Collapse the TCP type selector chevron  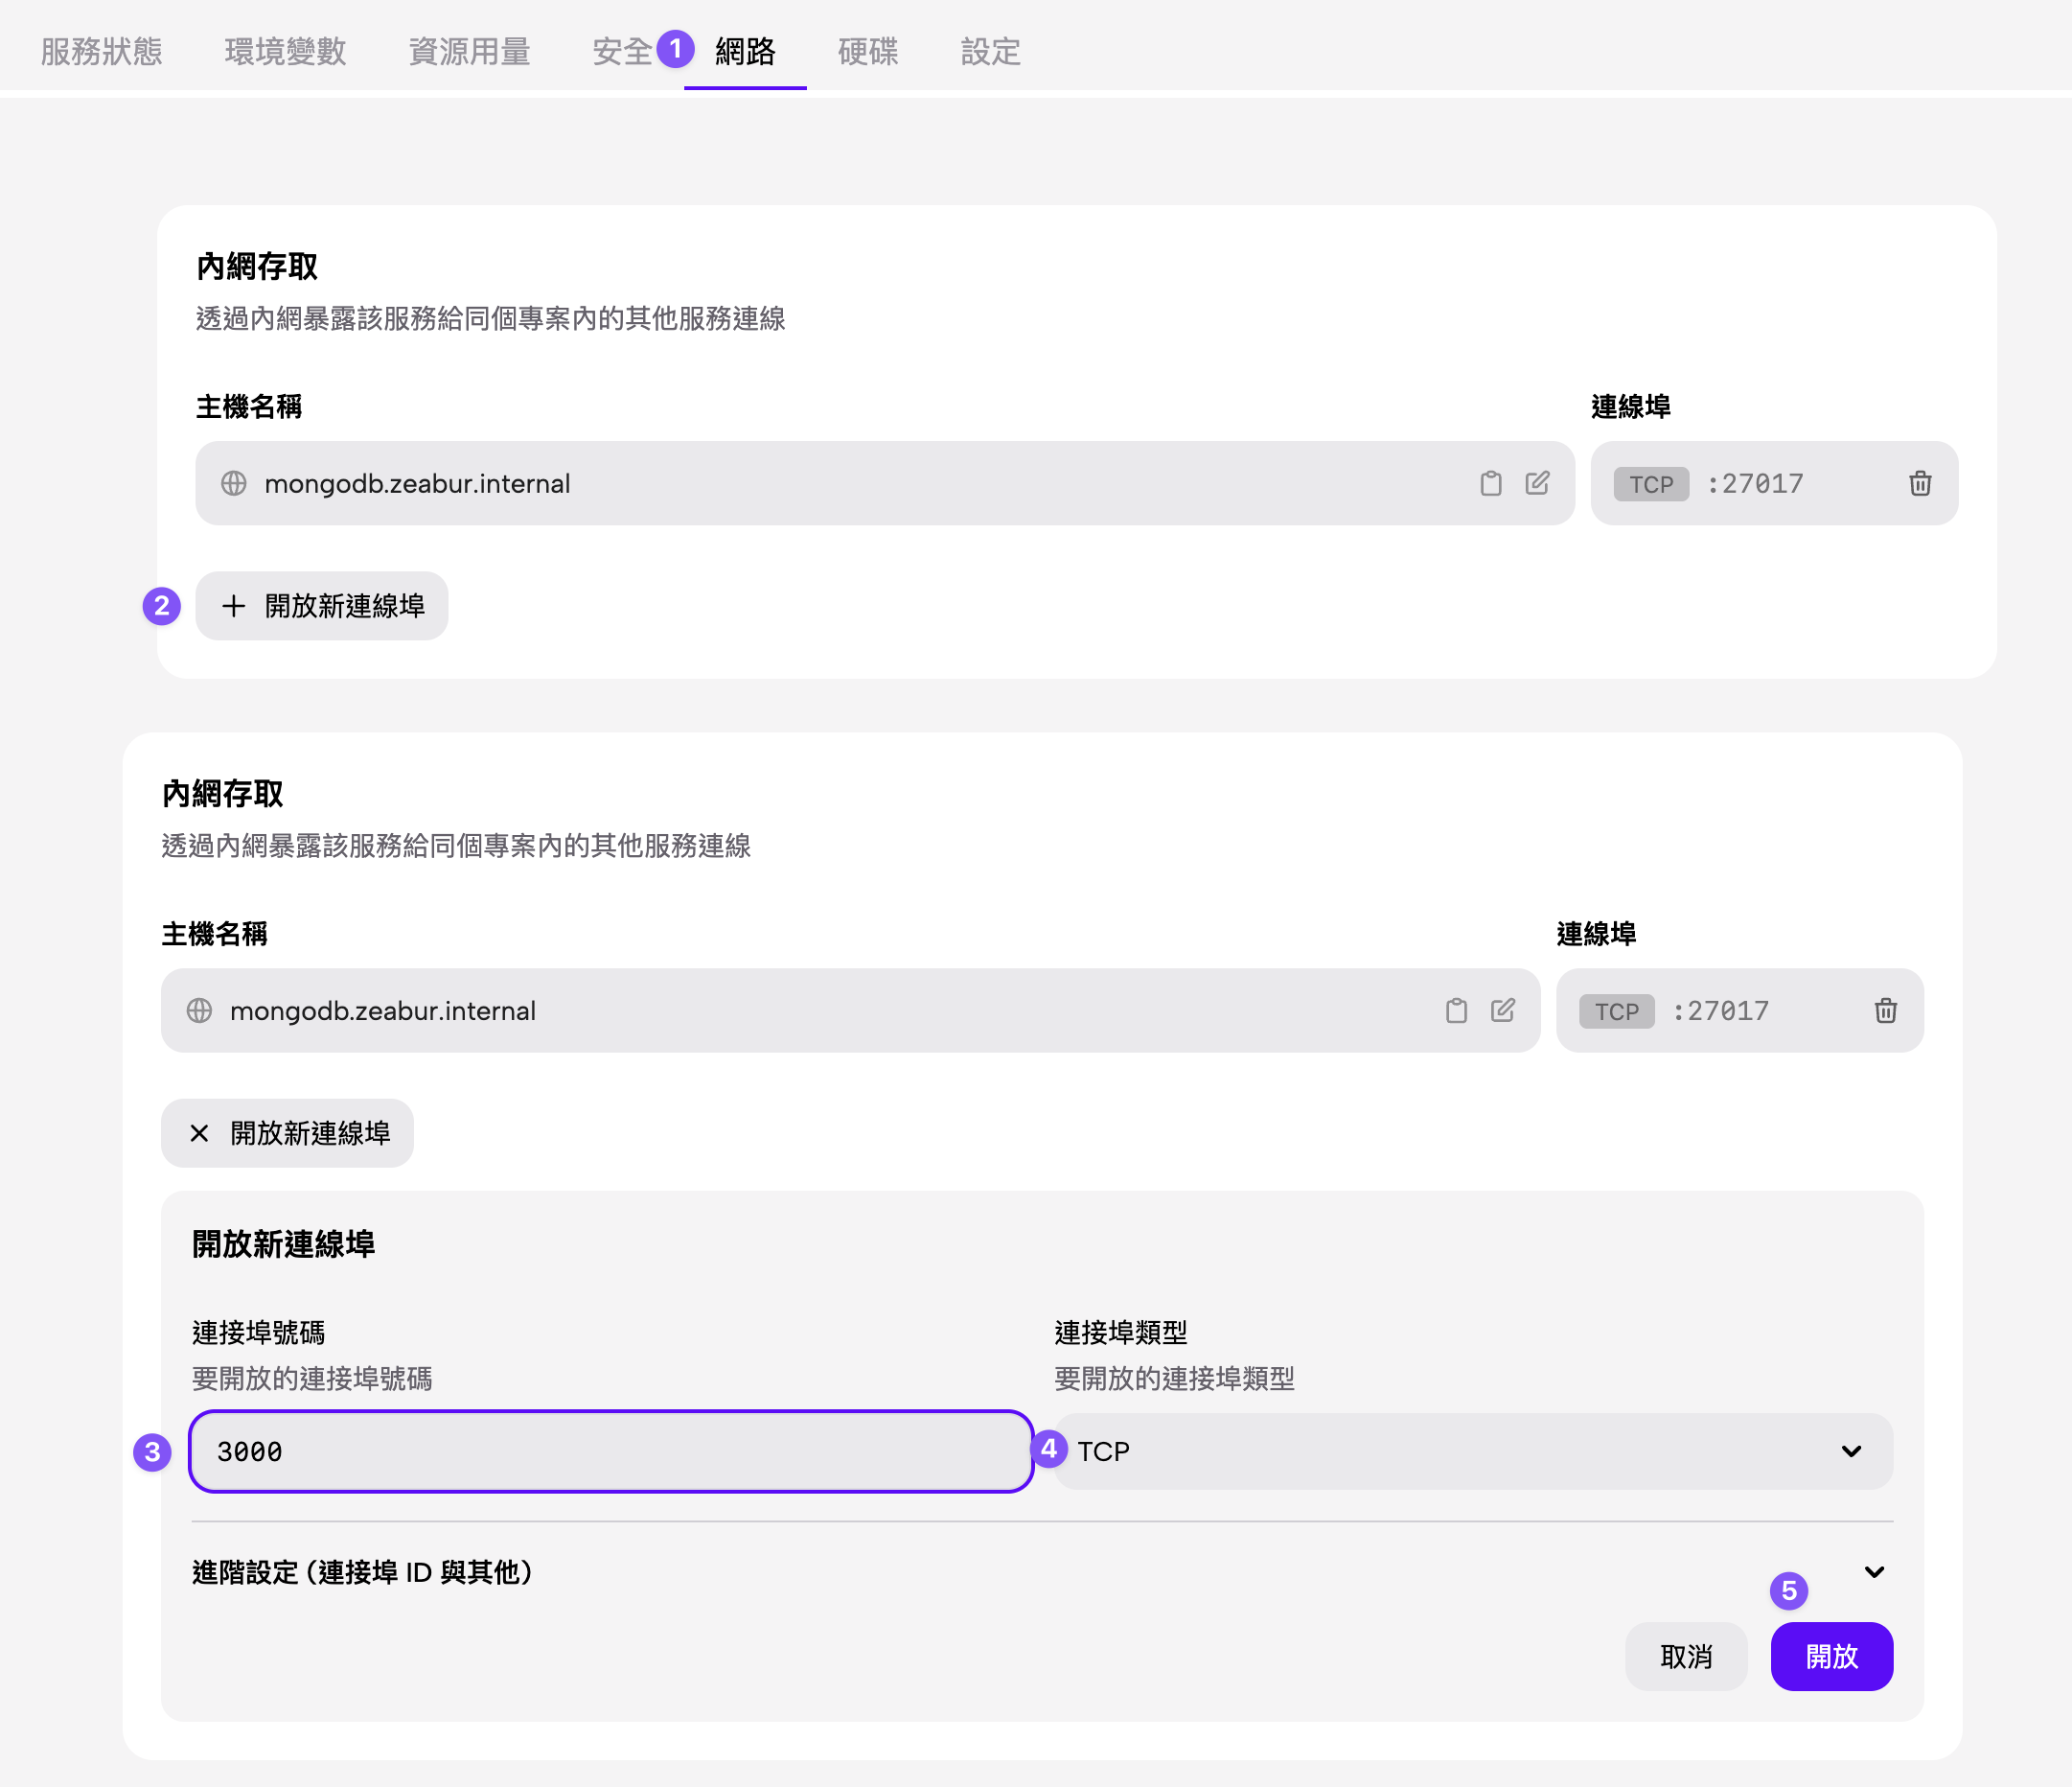pyautogui.click(x=1851, y=1450)
